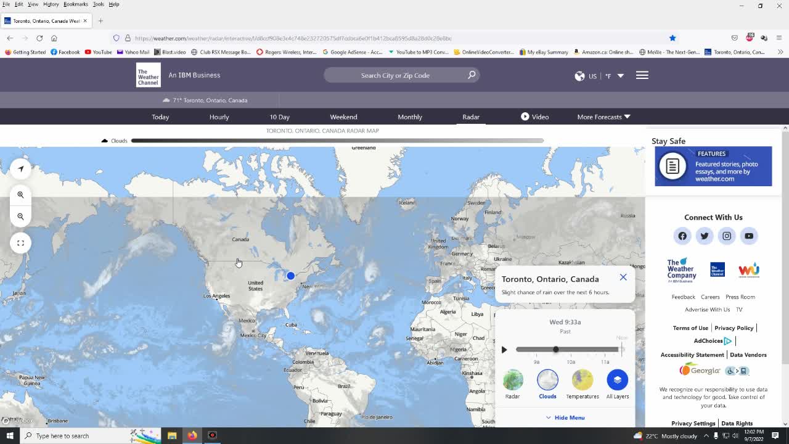Click the AdChoices icon link
Viewport: 789px width, 444px height.
[728, 341]
